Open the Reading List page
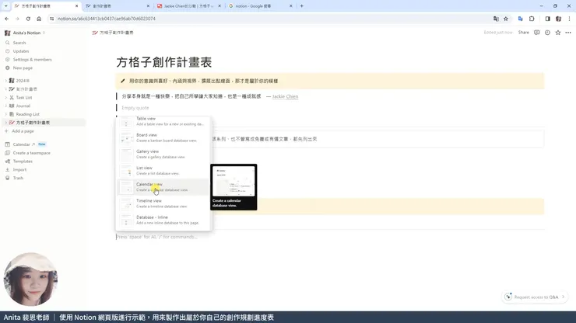The image size is (576, 323). click(27, 114)
